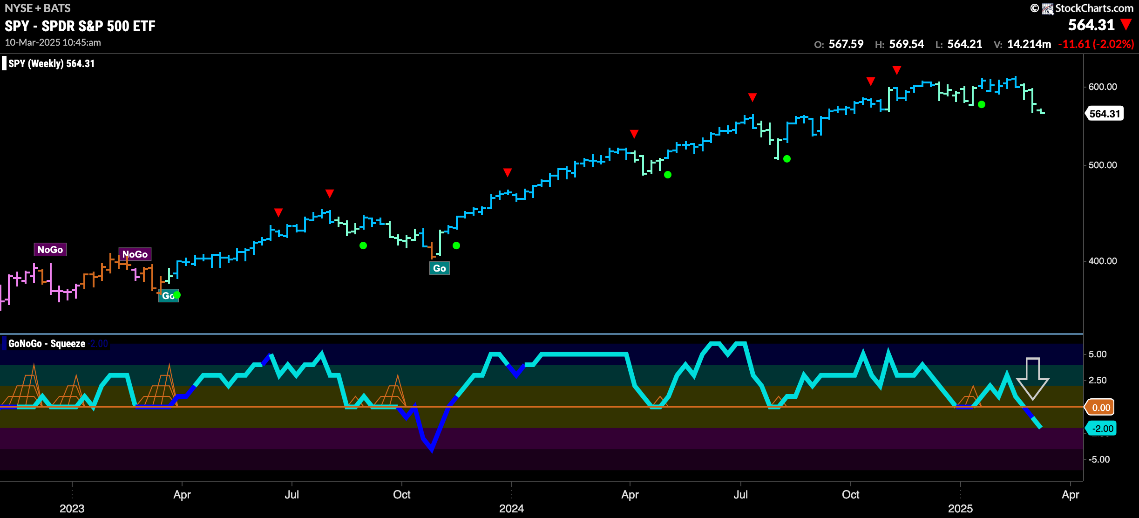This screenshot has height=518, width=1139.
Task: Click the 2023 year label on the time axis
Action: (x=72, y=508)
